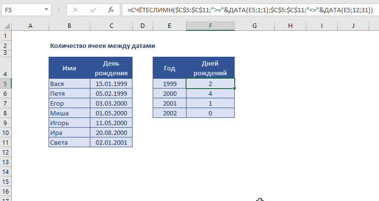Select row 4 header

(5, 68)
